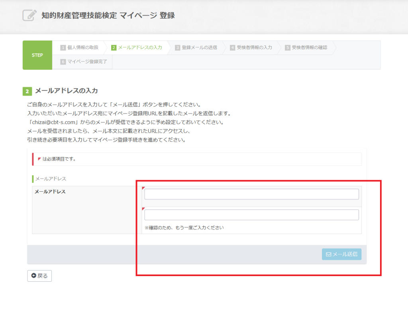Viewport: 408px width, 310px height.
Task: Focus the email confirmation input field
Action: point(251,215)
